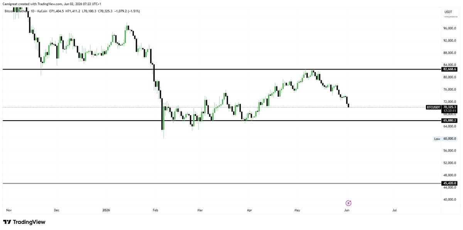463x230 pixels.
Task: Click the BTCUSDT symbol tag
Action: 433,107
